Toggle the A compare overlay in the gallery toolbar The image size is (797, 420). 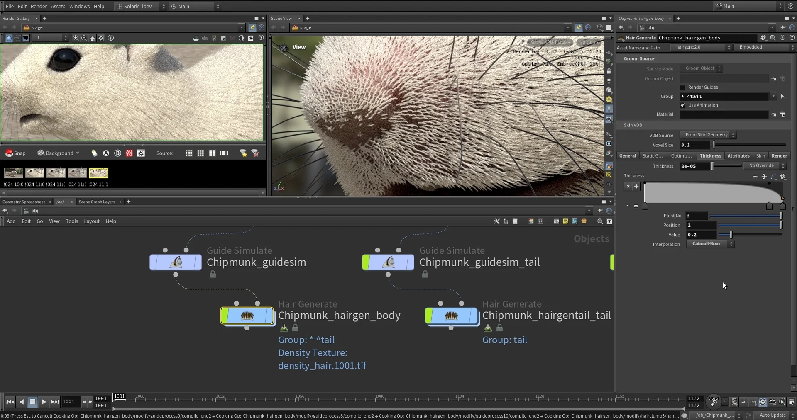(106, 153)
